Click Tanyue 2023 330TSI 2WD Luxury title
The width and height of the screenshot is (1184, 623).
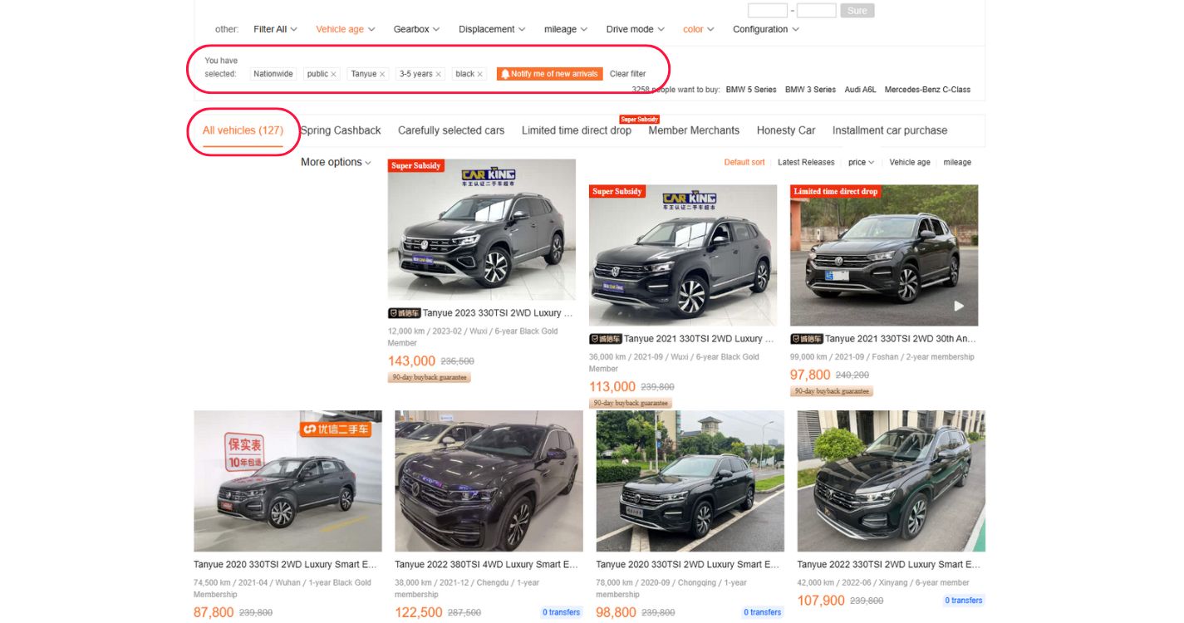[498, 313]
